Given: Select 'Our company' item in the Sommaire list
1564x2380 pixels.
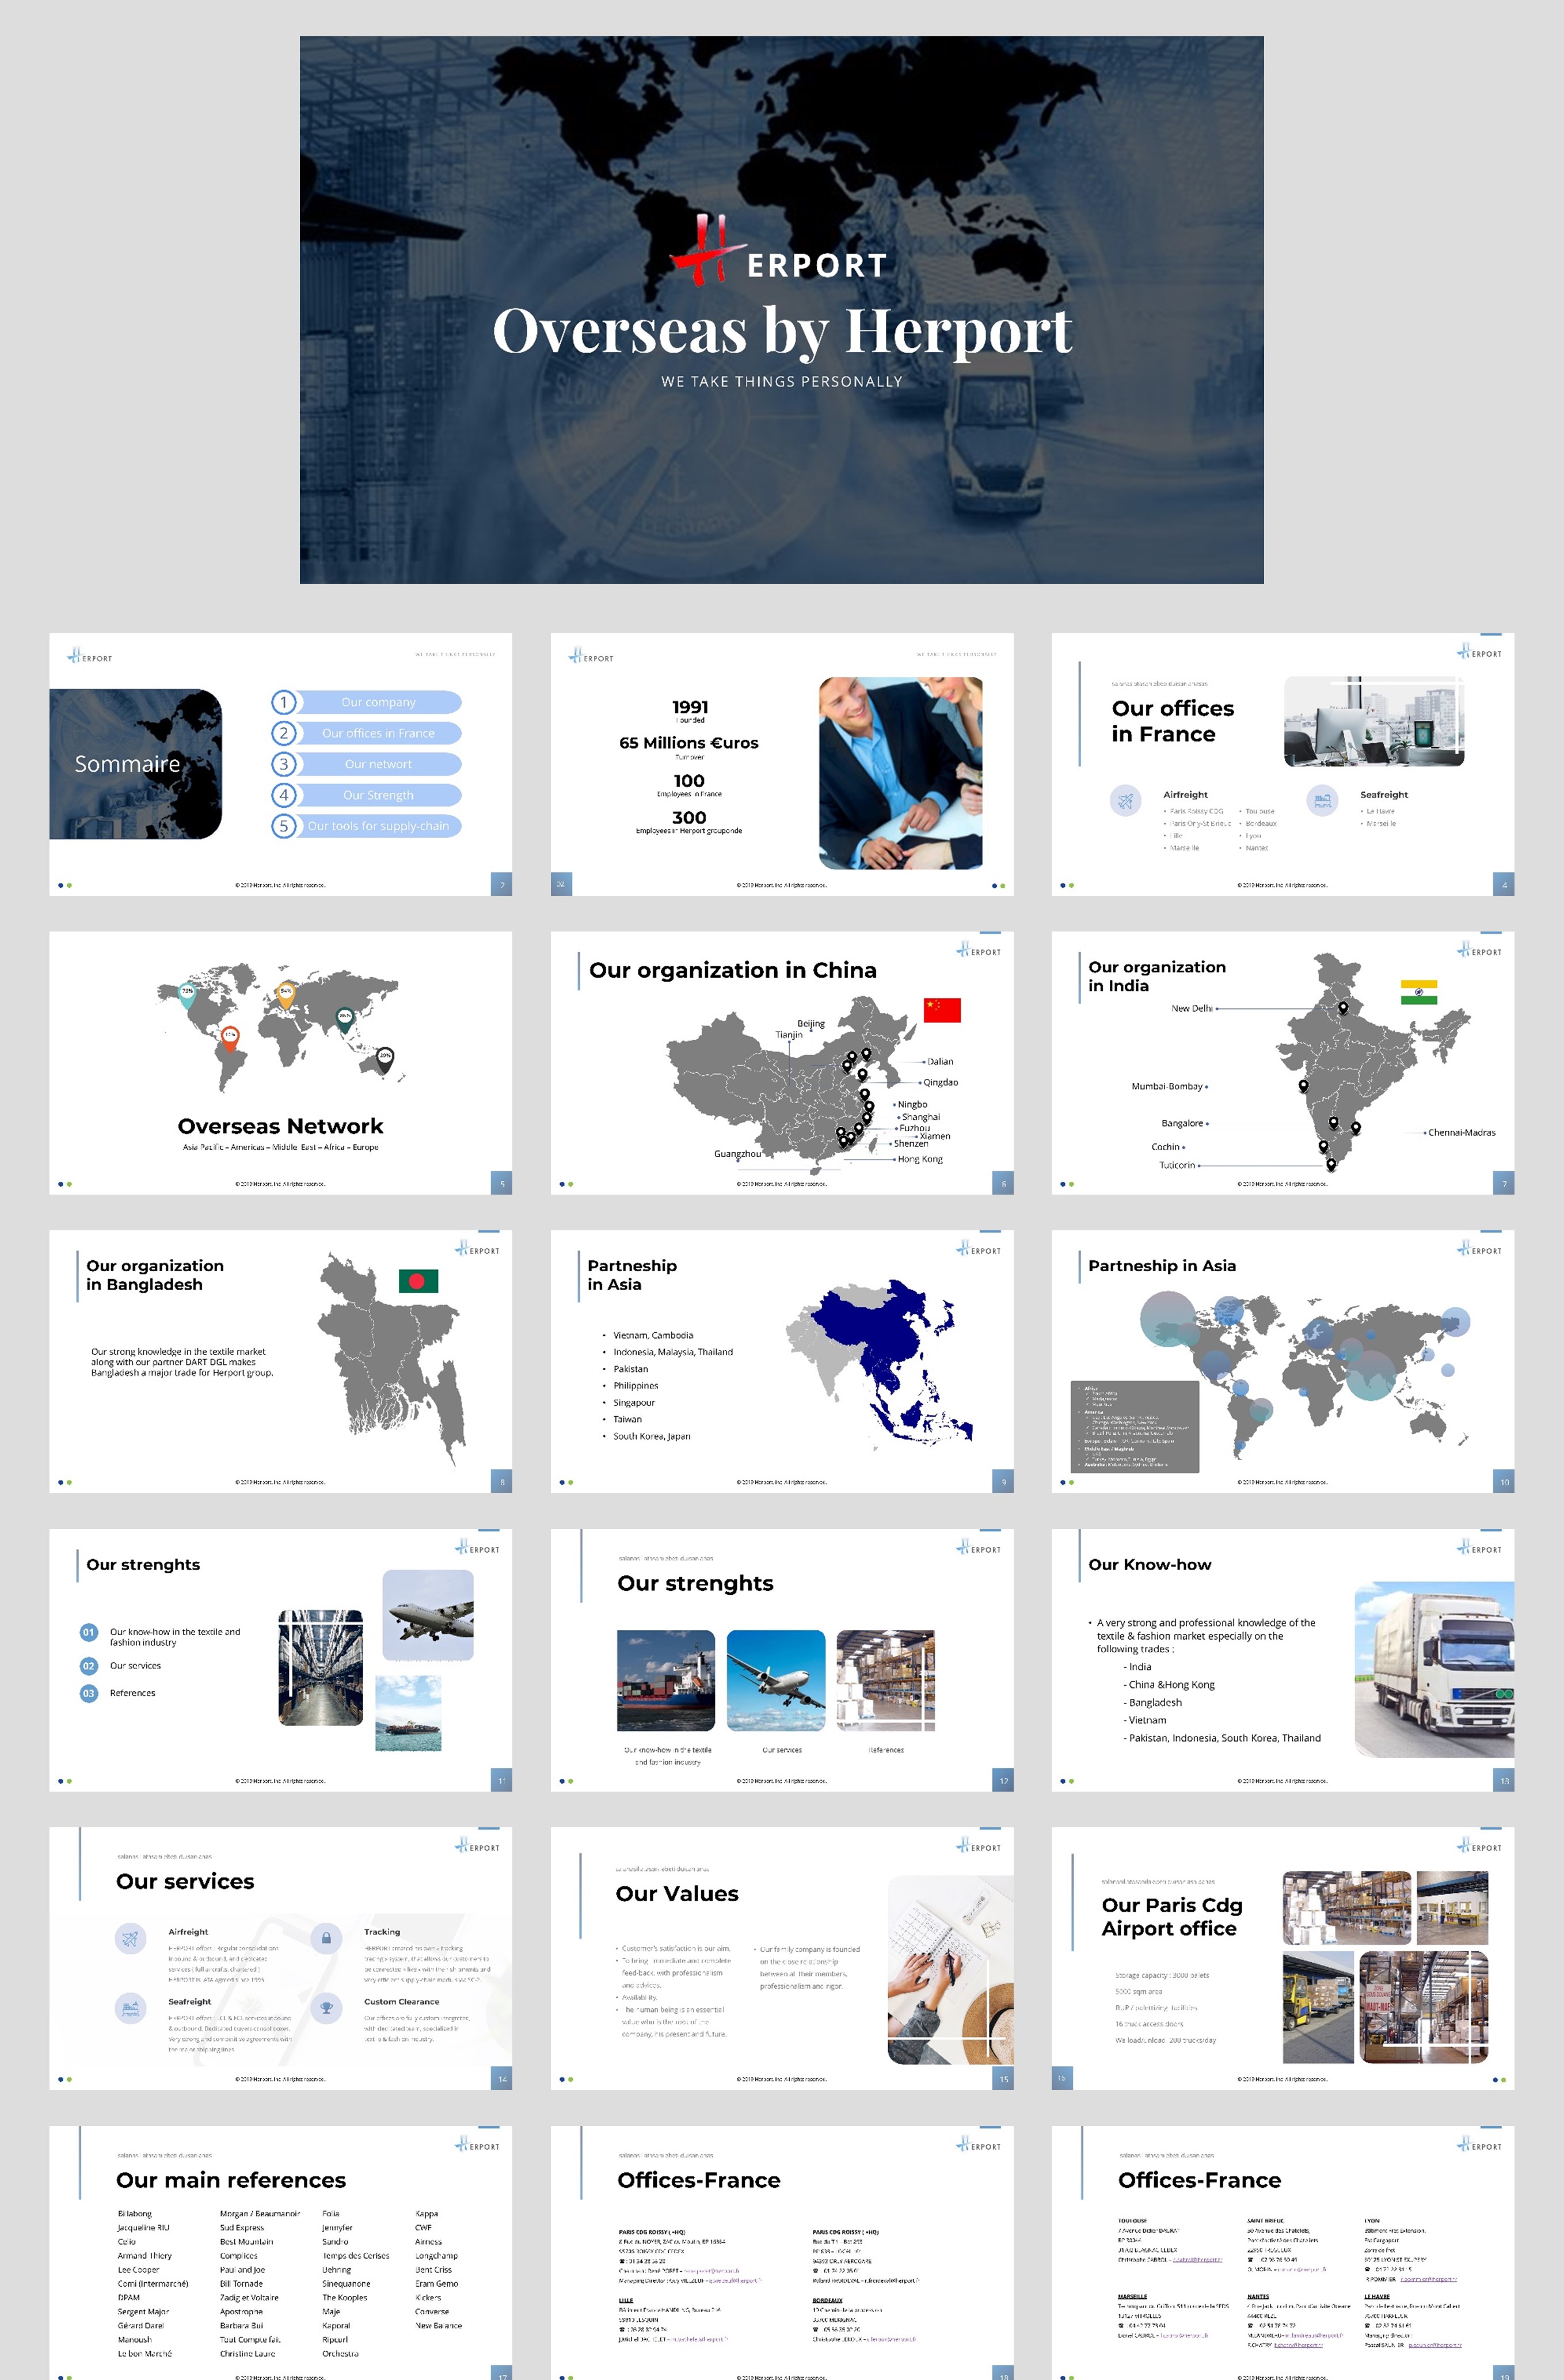Looking at the screenshot, I should [378, 703].
